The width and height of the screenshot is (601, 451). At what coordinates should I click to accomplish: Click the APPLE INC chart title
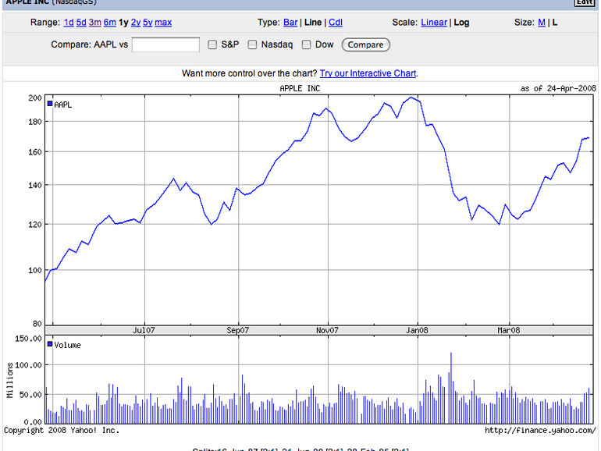click(300, 88)
